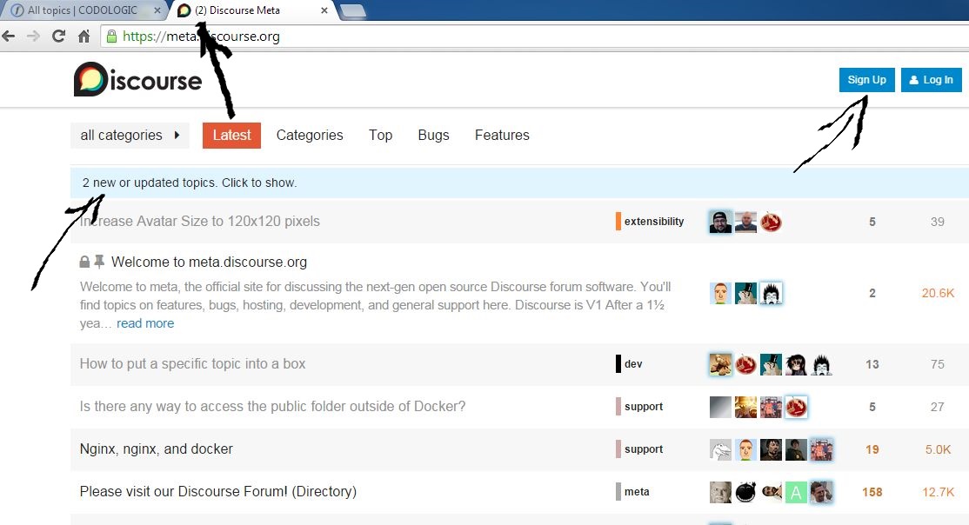The image size is (969, 525).
Task: Click read more in the welcome excerpt
Action: click(145, 323)
